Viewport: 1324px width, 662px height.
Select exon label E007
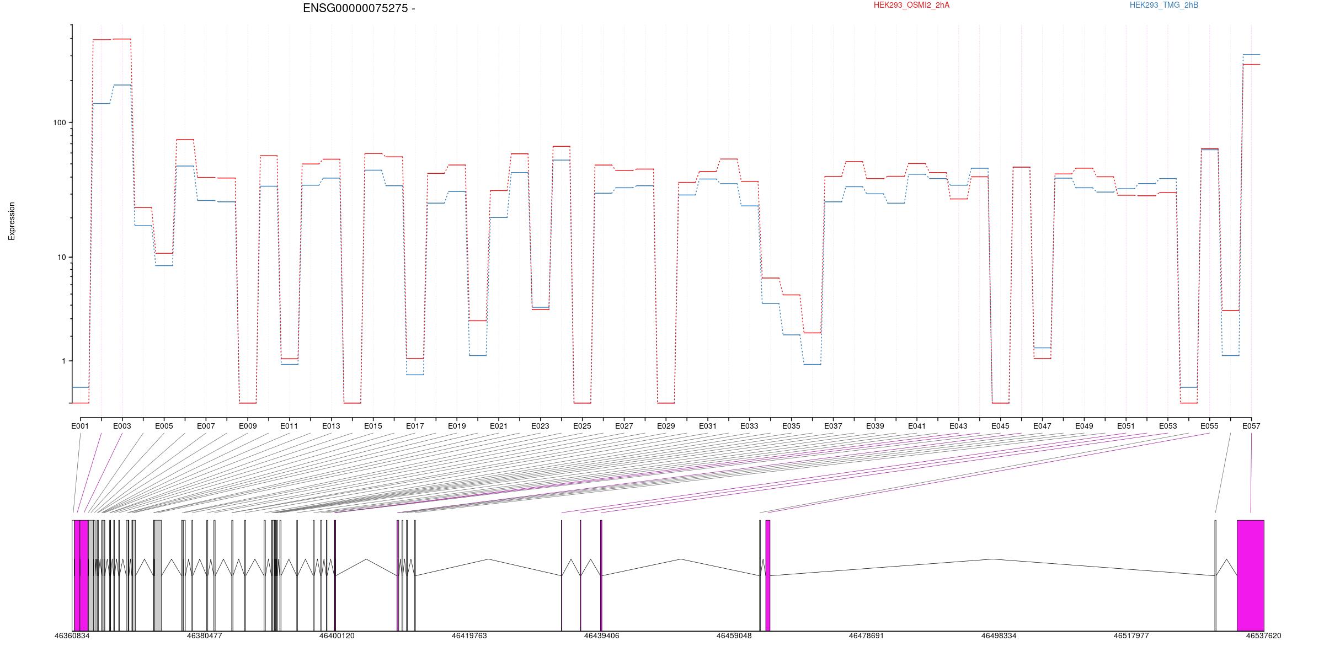tap(206, 426)
